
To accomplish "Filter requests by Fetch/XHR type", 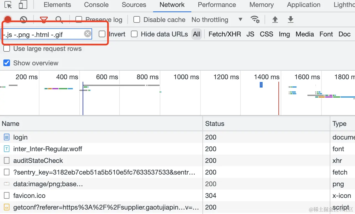I will (x=225, y=34).
